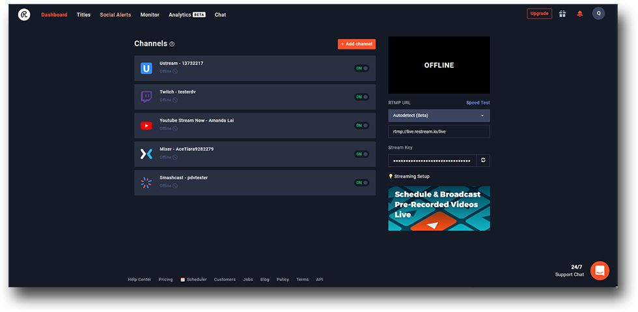Click the Support Chat label text
Viewport: 638px width, 312px height.
pos(569,274)
